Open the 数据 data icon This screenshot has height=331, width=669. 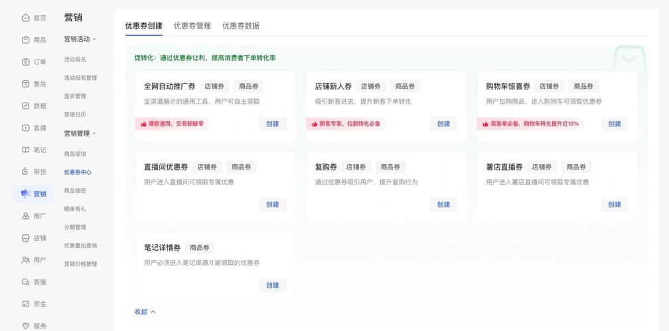(x=26, y=106)
